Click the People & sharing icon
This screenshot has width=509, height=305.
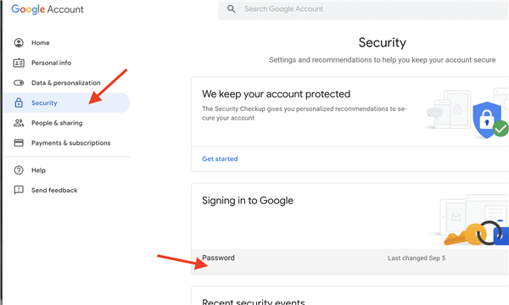click(x=19, y=123)
